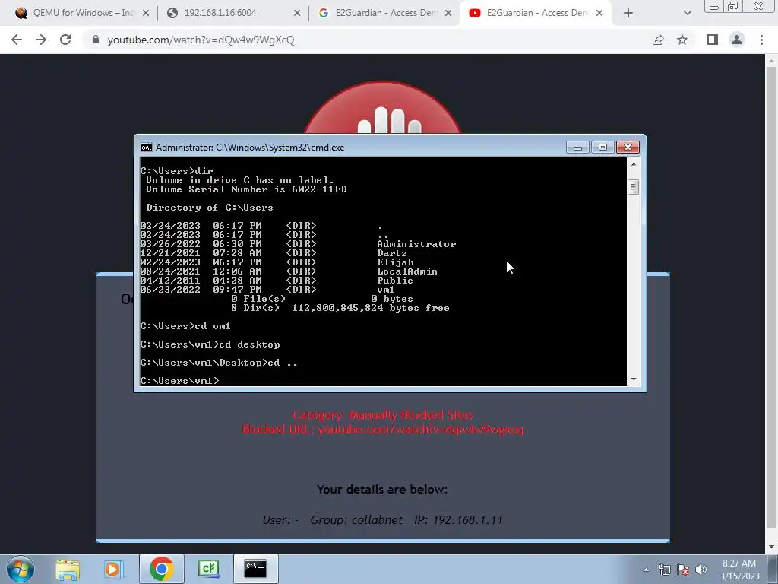Viewport: 778px width, 584px height.
Task: Open a new tab with the plus button
Action: pyautogui.click(x=628, y=14)
